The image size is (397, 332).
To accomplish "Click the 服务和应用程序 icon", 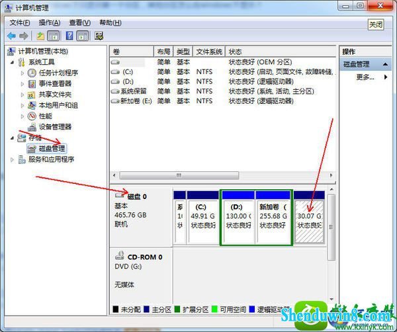I will point(22,159).
